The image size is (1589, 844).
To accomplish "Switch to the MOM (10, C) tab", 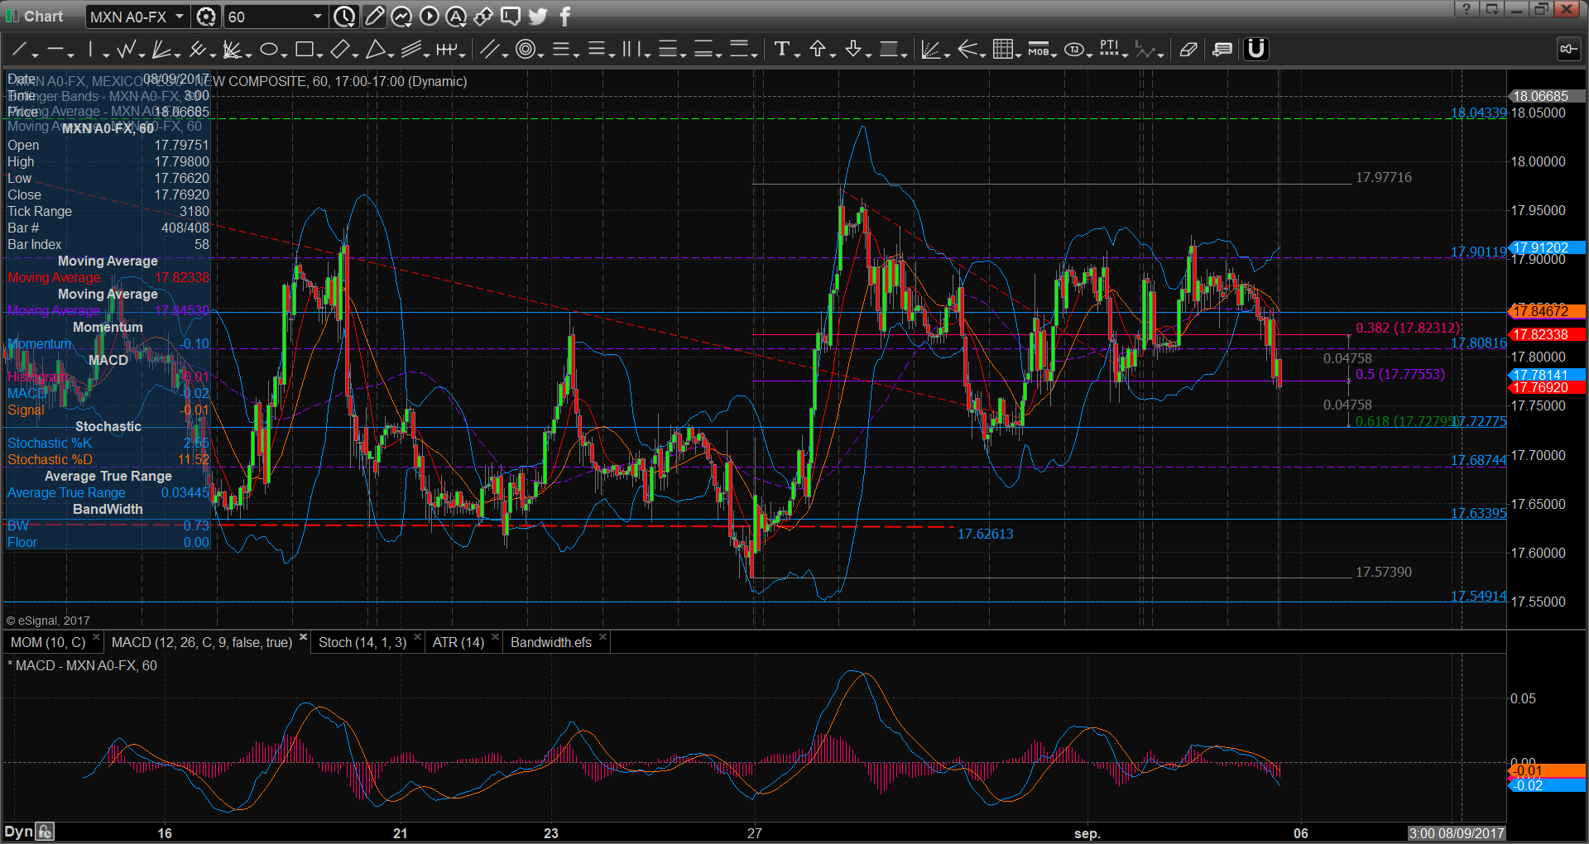I will click(x=48, y=642).
